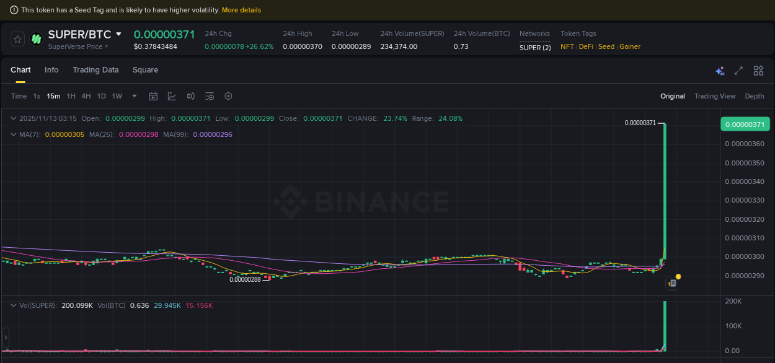Launch the Binance AI assistant icon

tap(720, 71)
